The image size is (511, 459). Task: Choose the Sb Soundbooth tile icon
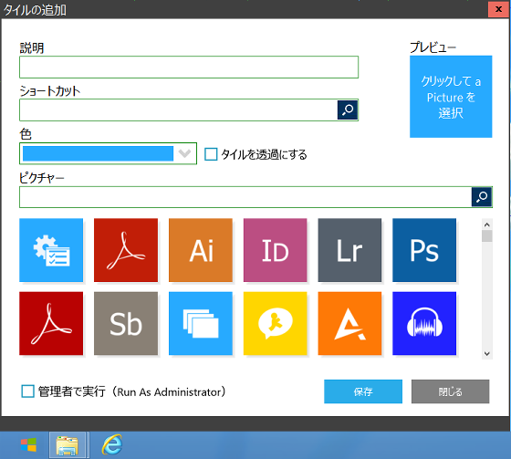point(126,323)
